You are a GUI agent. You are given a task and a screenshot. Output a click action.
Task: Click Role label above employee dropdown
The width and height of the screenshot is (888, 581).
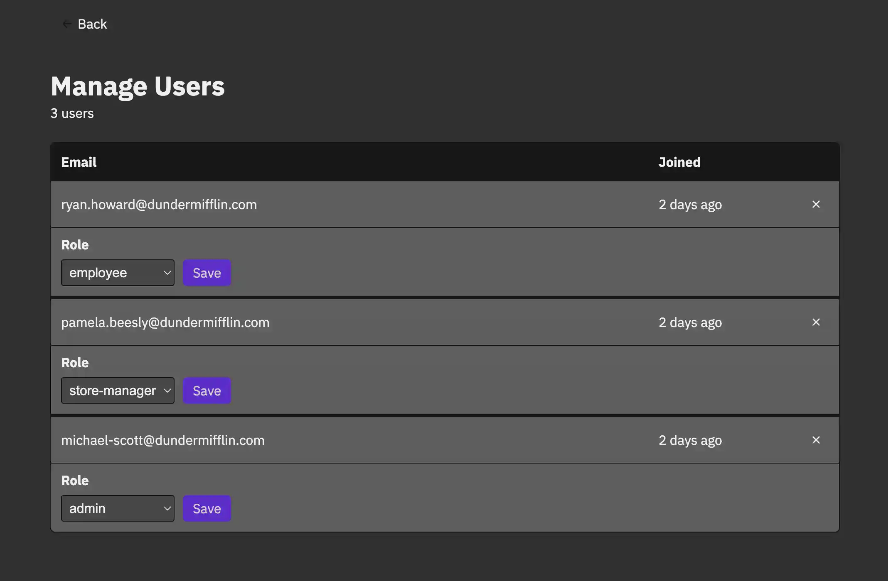(x=75, y=245)
